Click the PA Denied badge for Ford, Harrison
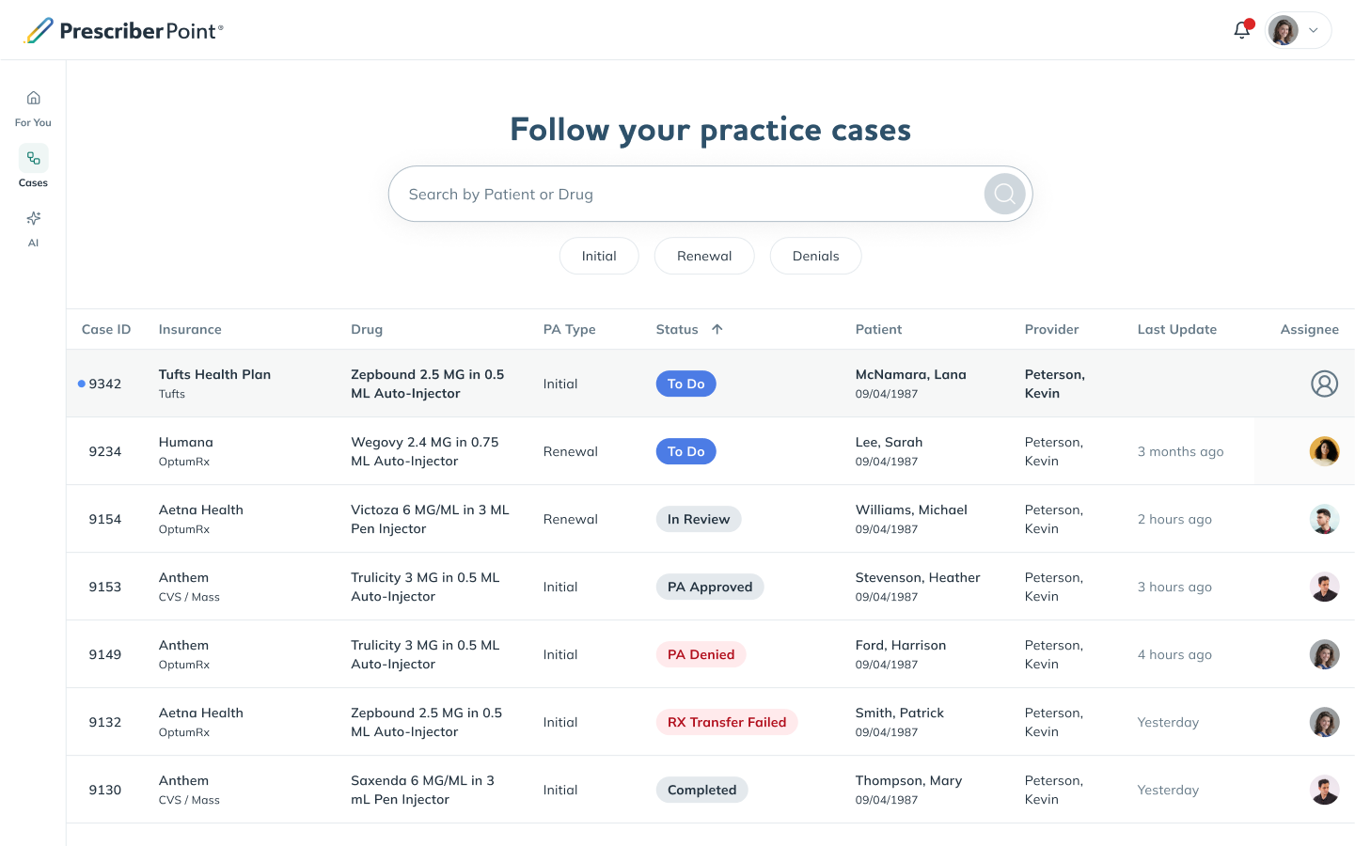Screen dimensions: 1355x846 click(x=701, y=654)
